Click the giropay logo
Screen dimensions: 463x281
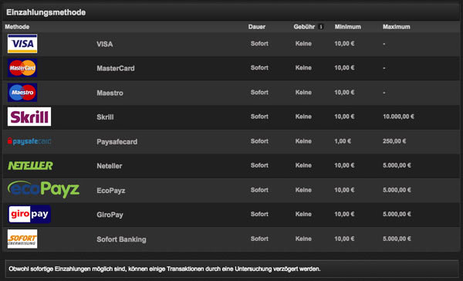[x=29, y=214]
